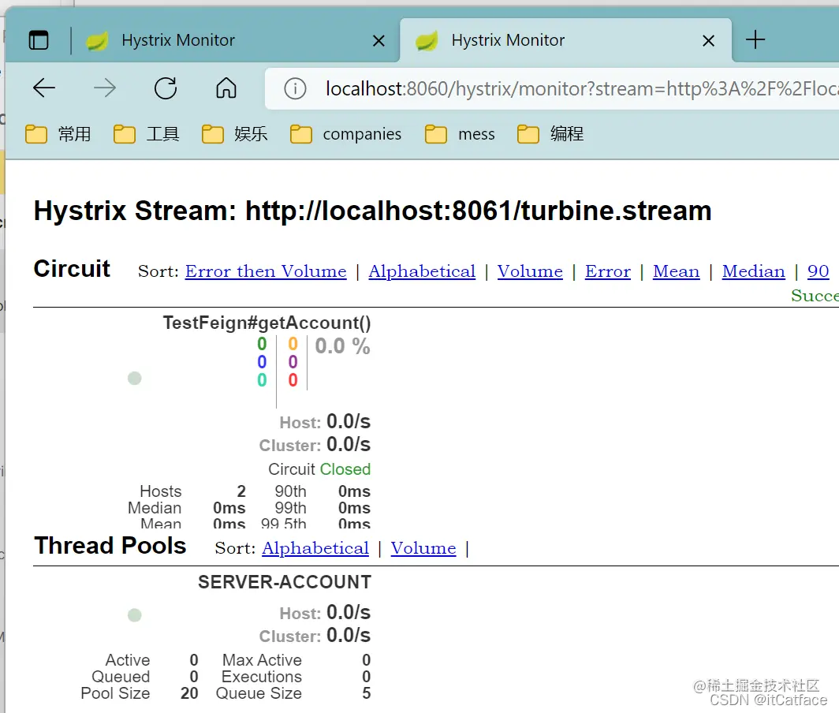
Task: Click the TestFeign#getAccount() circuit title
Action: (267, 323)
